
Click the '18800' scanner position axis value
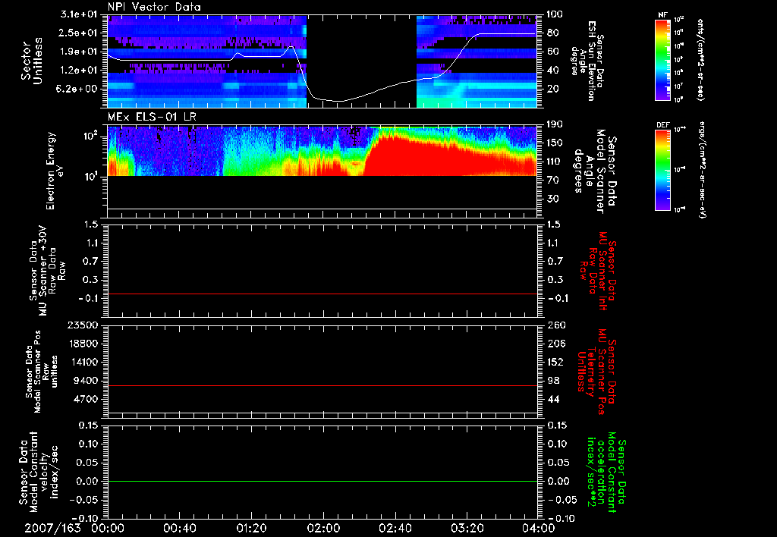(x=83, y=344)
